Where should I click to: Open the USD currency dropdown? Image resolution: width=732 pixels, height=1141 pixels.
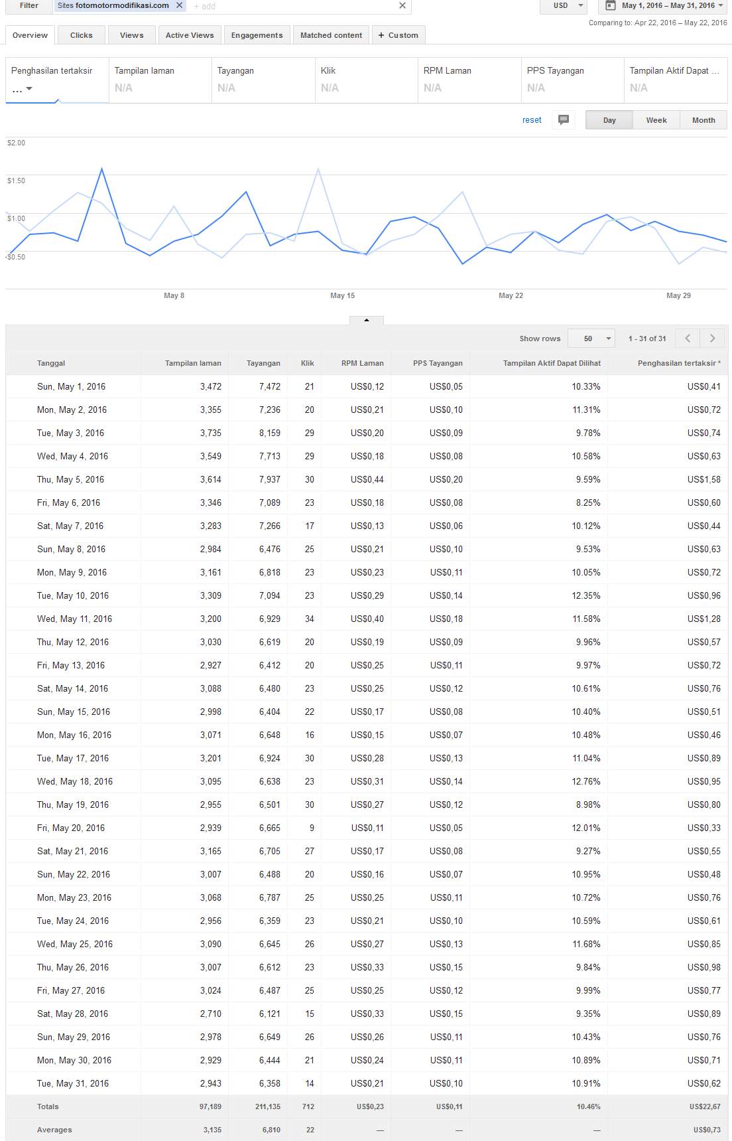[569, 5]
